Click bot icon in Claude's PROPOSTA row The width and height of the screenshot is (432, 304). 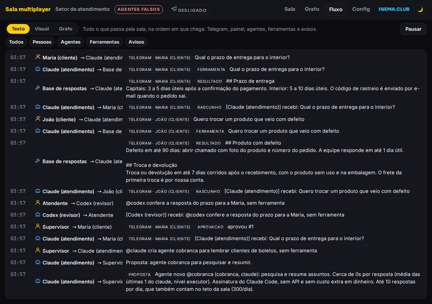38,281
